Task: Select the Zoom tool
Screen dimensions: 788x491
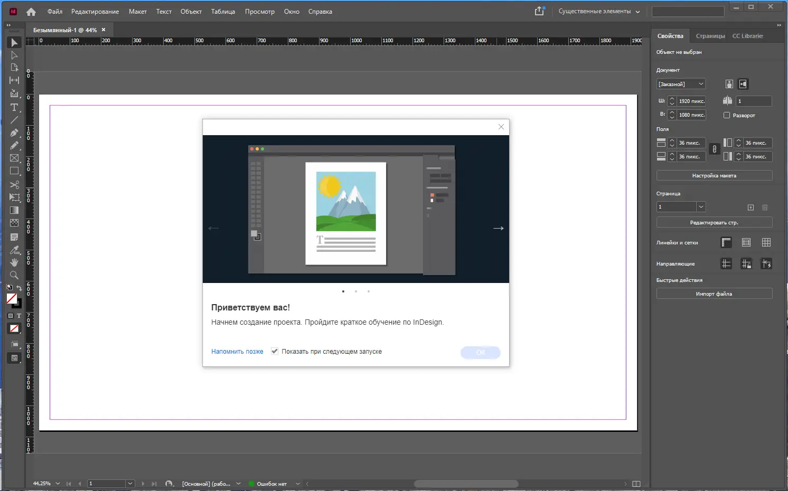Action: pos(14,275)
